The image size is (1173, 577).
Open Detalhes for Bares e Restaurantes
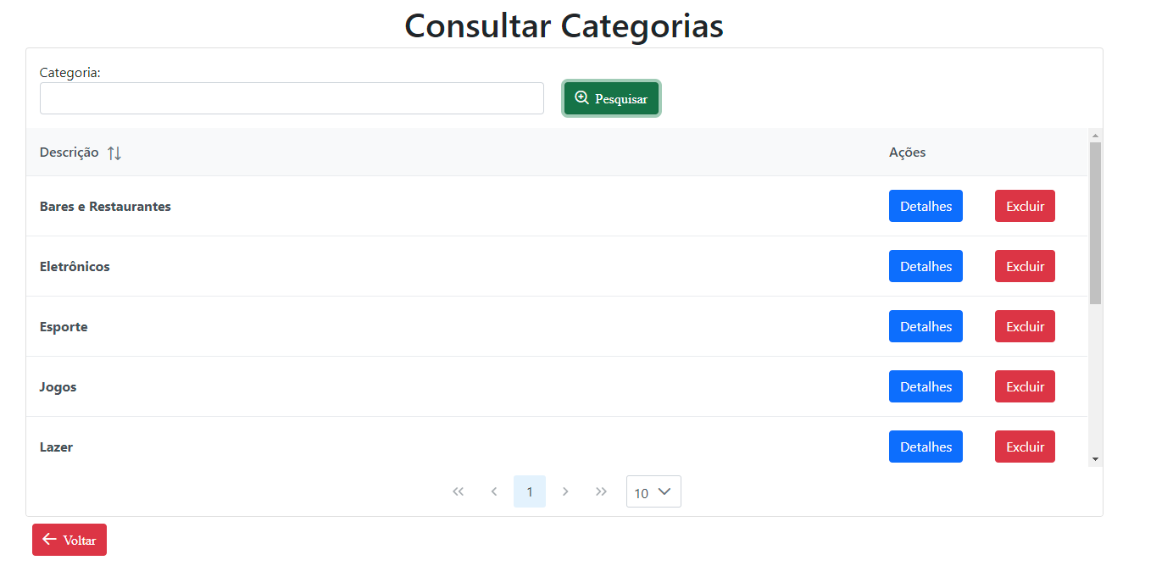pyautogui.click(x=926, y=206)
